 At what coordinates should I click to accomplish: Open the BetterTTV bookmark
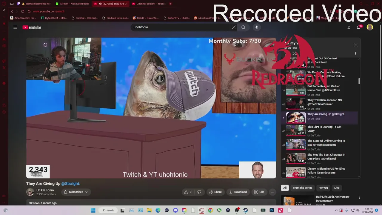tap(177, 18)
